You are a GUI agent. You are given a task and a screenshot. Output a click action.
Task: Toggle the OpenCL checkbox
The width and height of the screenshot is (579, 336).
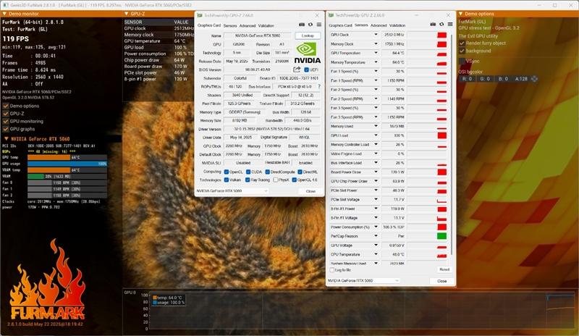(x=227, y=172)
